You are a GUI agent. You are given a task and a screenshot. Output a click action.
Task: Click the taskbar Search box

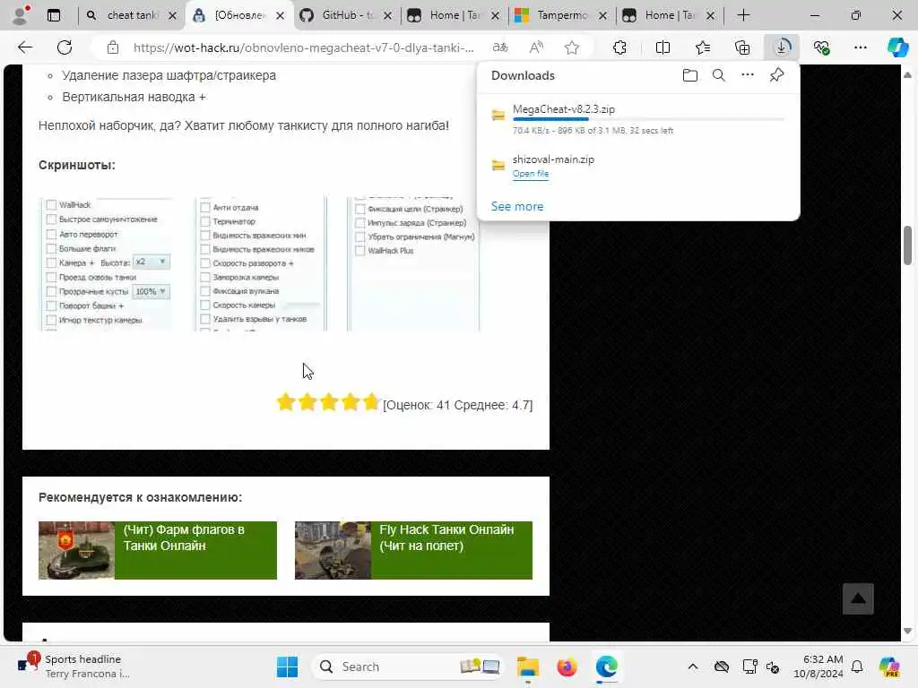coord(409,666)
